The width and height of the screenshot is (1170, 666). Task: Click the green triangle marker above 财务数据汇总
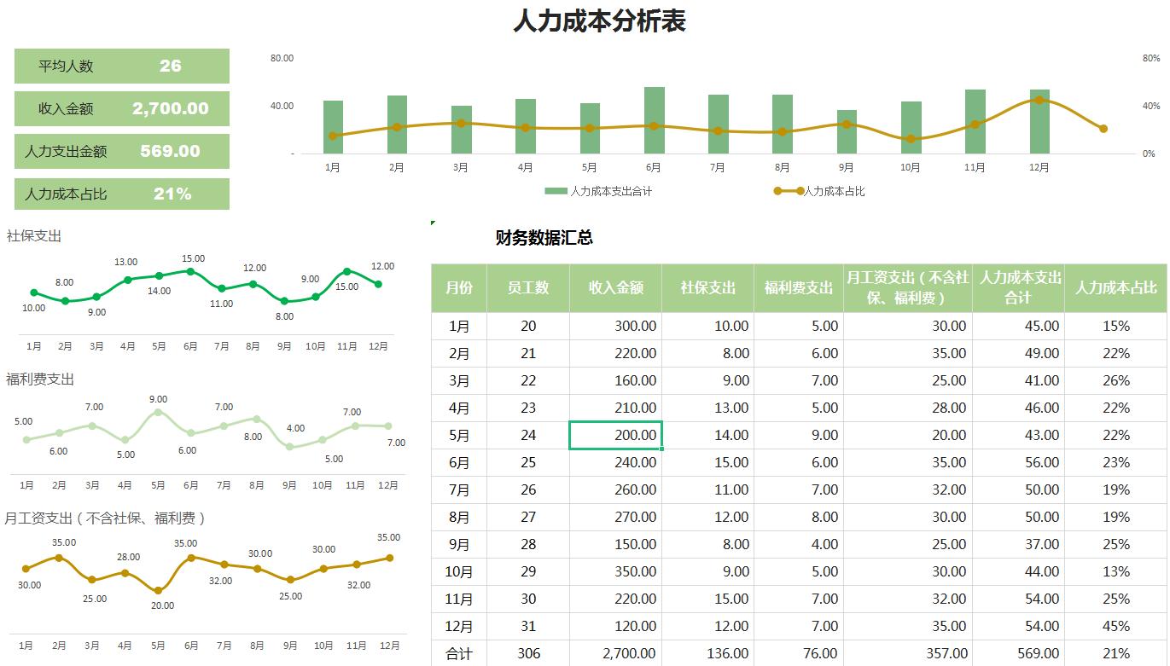point(434,223)
